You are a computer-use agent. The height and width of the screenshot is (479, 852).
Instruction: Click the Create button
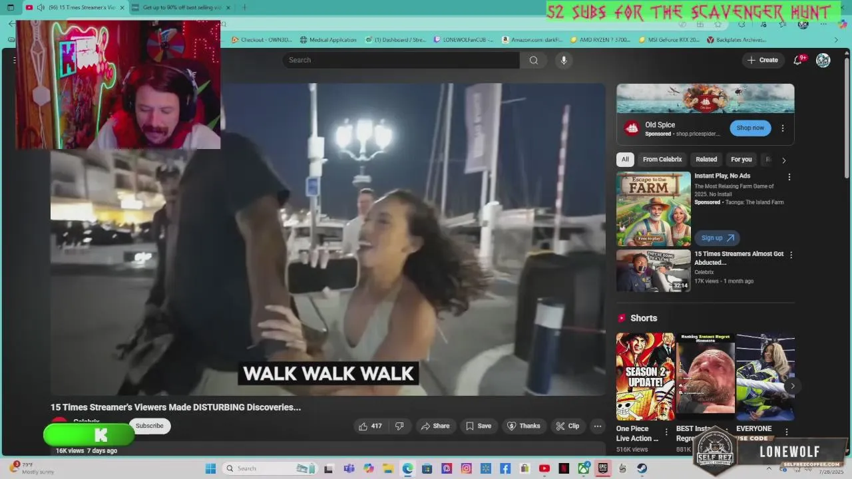coord(763,60)
